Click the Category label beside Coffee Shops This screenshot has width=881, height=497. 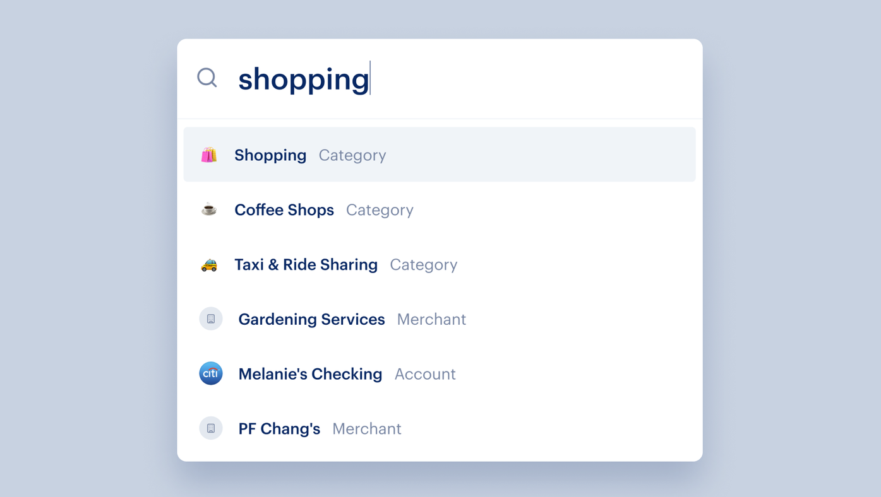[x=380, y=211]
